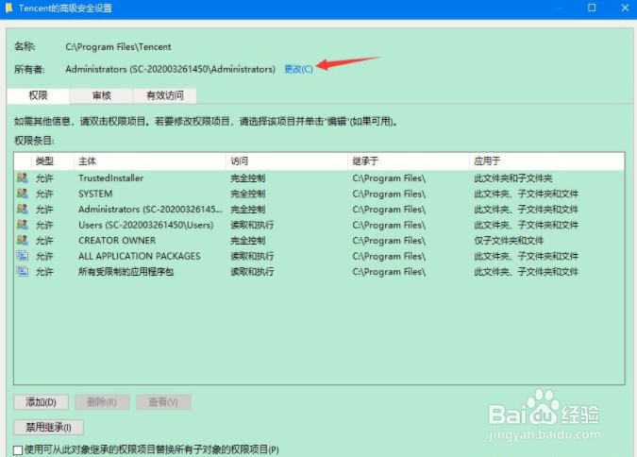Image resolution: width=637 pixels, height=457 pixels.
Task: Click the package icon for ALL APPLICATION PACKAGES
Action: coord(23,256)
